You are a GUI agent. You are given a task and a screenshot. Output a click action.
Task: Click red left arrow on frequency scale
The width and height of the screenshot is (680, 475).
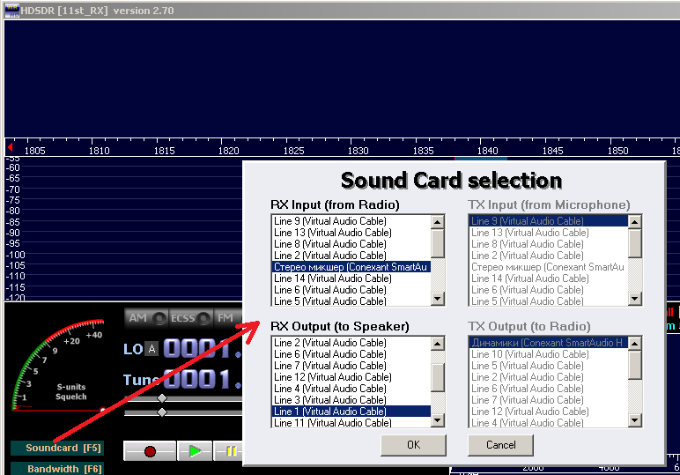(10, 147)
